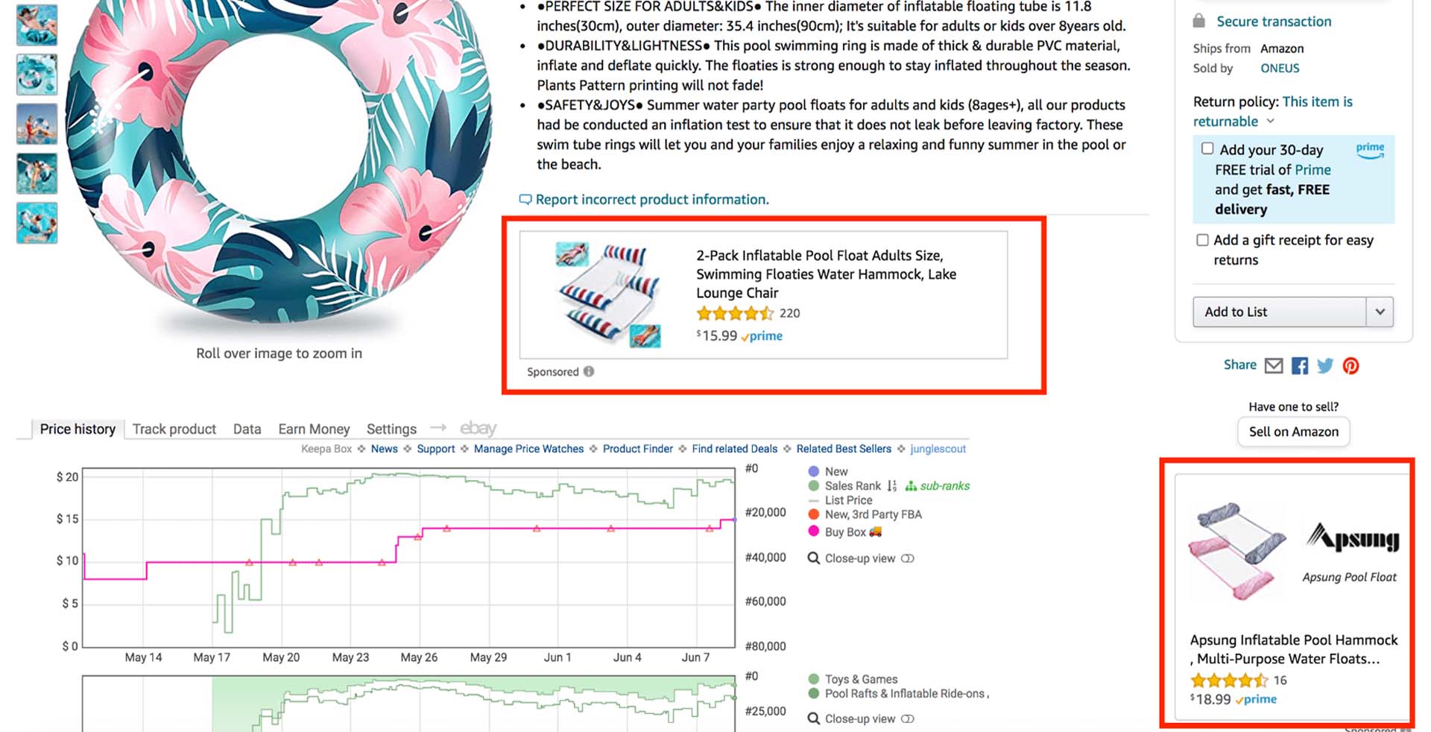Viewport: 1431px width, 732px height.
Task: Expand the 'This item is returnable' return policy
Action: [x=1270, y=122]
